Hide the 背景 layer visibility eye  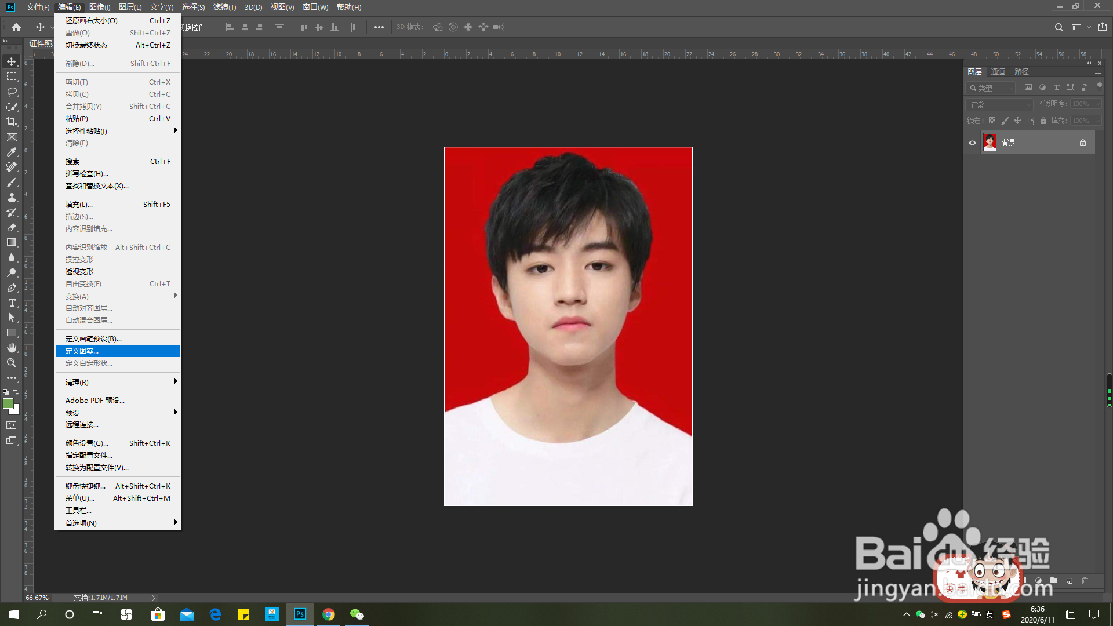972,143
